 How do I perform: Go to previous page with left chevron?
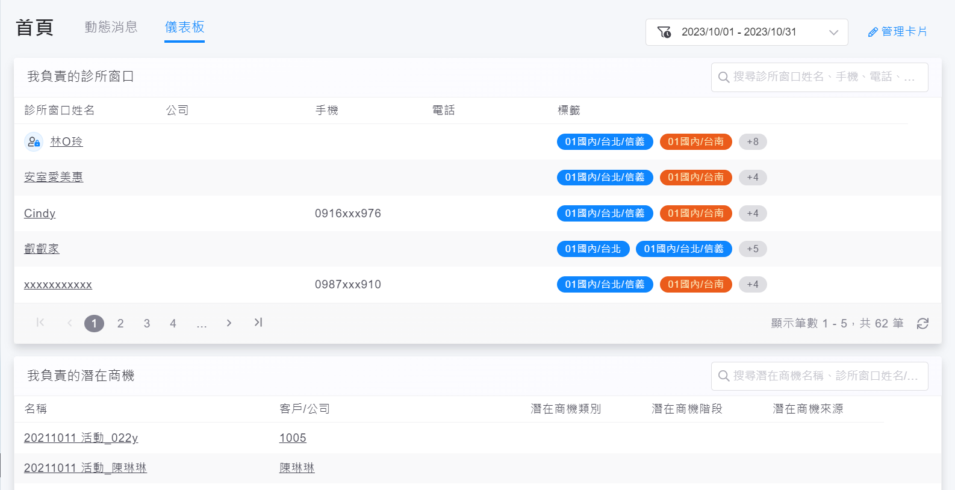[x=70, y=323]
